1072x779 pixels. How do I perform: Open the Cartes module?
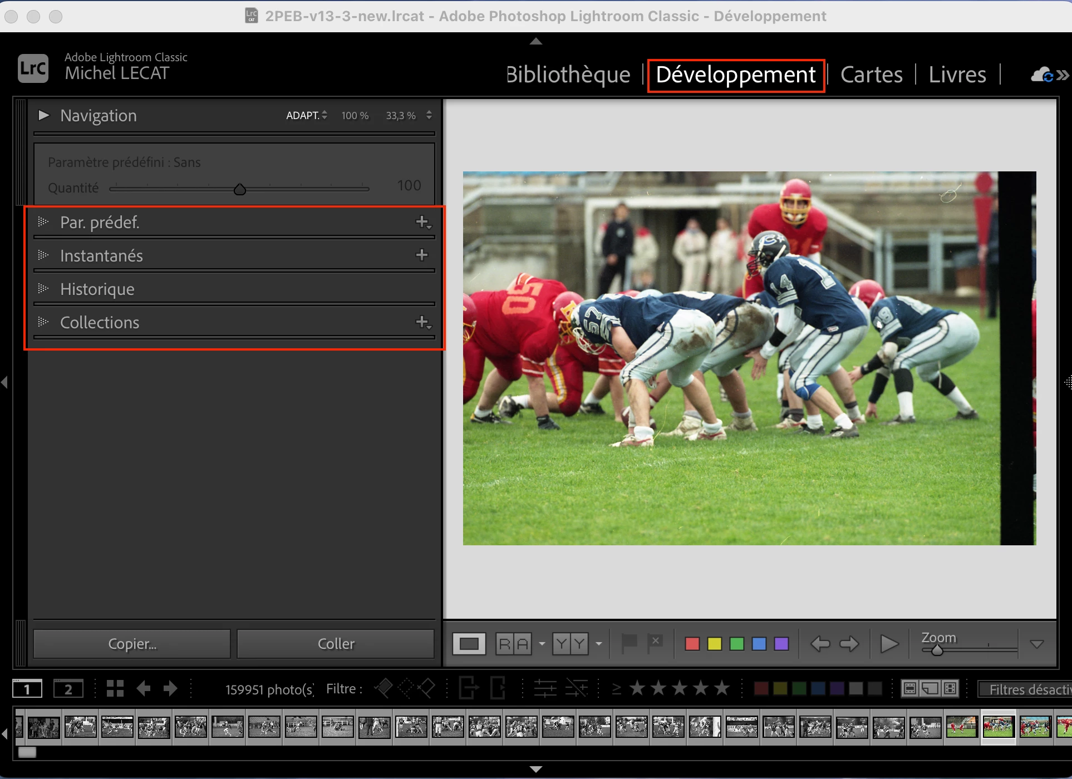coord(871,75)
